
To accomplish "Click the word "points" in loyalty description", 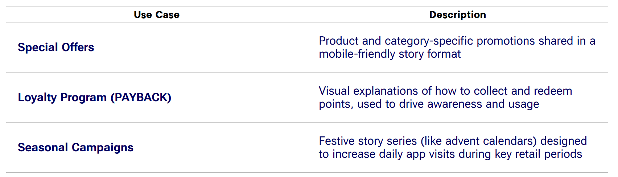I will click(x=335, y=104).
